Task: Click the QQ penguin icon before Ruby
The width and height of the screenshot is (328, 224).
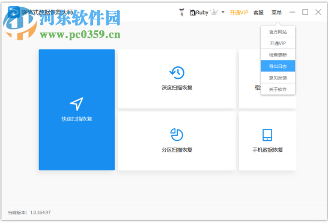Action: tap(192, 13)
